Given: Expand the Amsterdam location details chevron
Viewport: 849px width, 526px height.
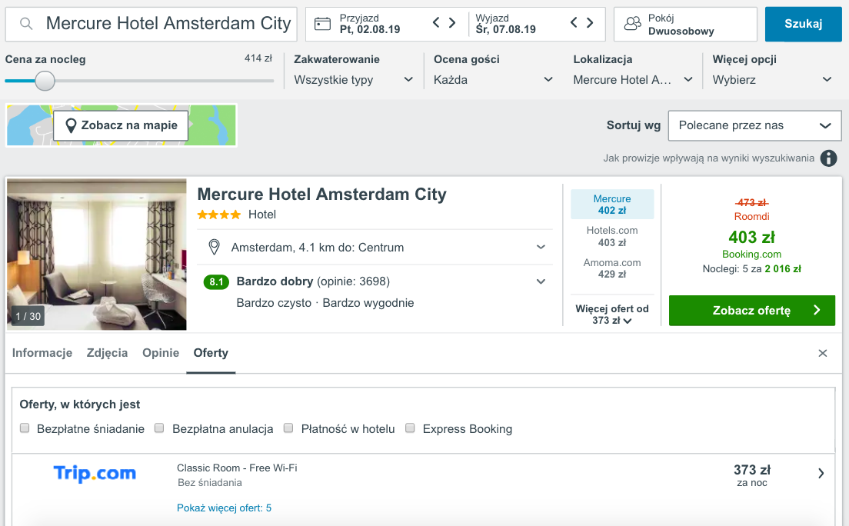Looking at the screenshot, I should 541,247.
